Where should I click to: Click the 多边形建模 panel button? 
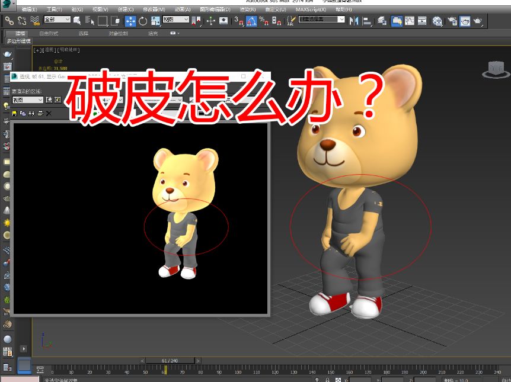click(x=18, y=41)
